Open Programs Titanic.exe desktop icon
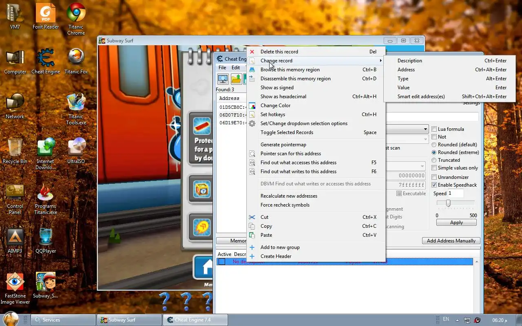Image resolution: width=522 pixels, height=326 pixels. coord(46,199)
